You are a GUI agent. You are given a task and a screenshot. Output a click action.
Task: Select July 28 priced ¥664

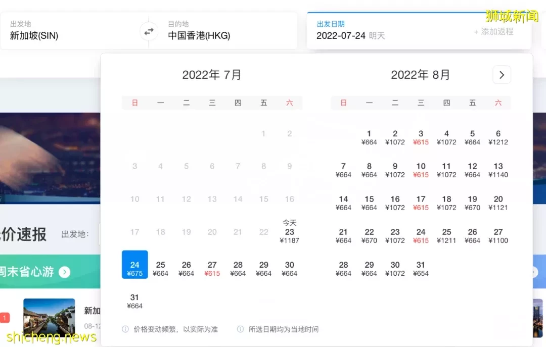pyautogui.click(x=238, y=269)
